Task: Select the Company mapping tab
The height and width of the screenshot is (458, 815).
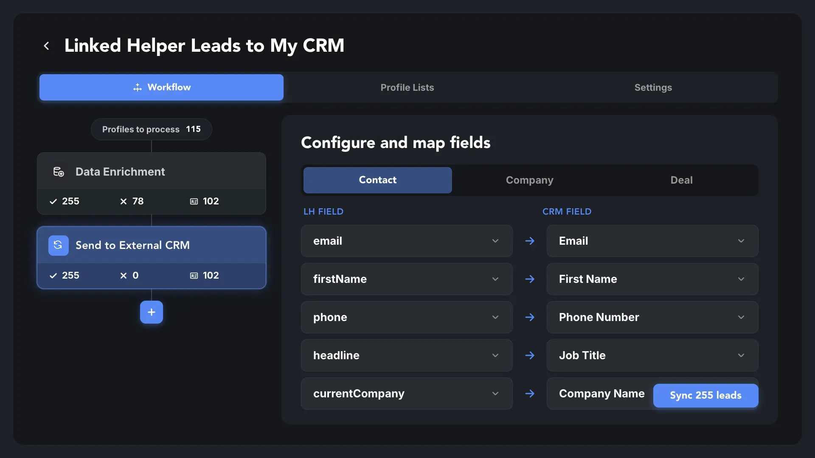Action: [x=529, y=180]
